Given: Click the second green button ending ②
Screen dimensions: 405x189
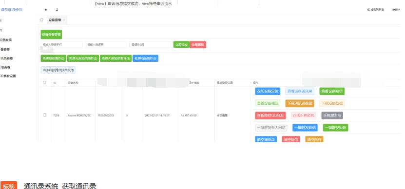Looking at the screenshot, I should pyautogui.click(x=83, y=58).
